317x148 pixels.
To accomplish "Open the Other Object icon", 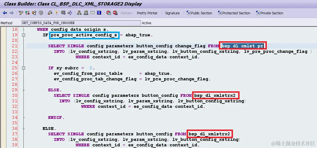I will [34, 13].
